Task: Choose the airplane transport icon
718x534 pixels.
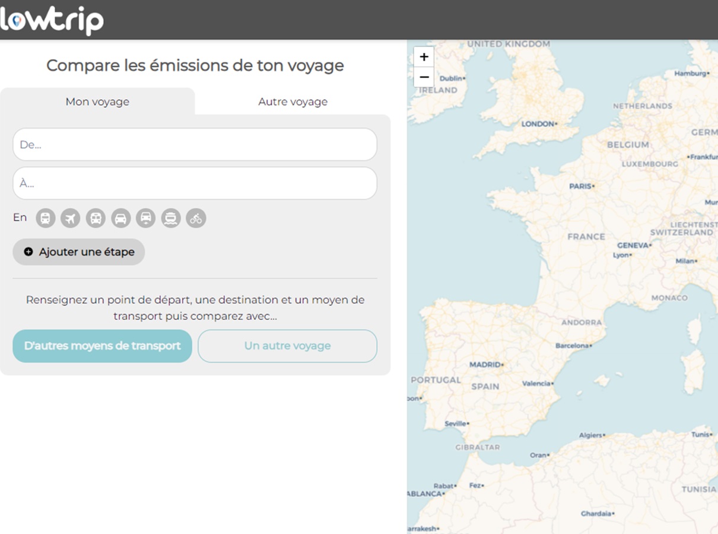Action: click(x=71, y=218)
